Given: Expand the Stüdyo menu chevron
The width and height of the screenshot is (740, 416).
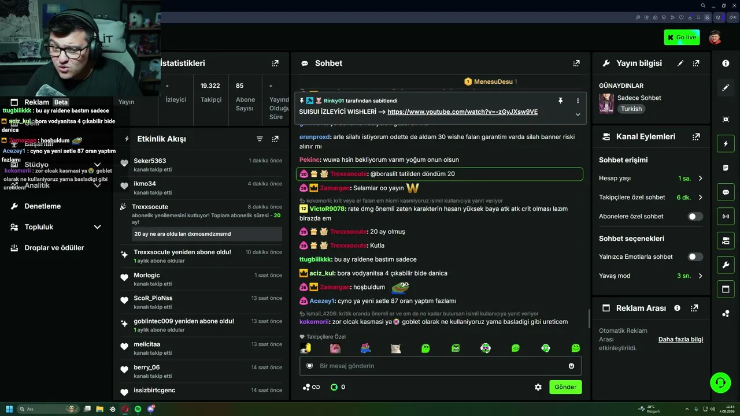Looking at the screenshot, I should 97,165.
